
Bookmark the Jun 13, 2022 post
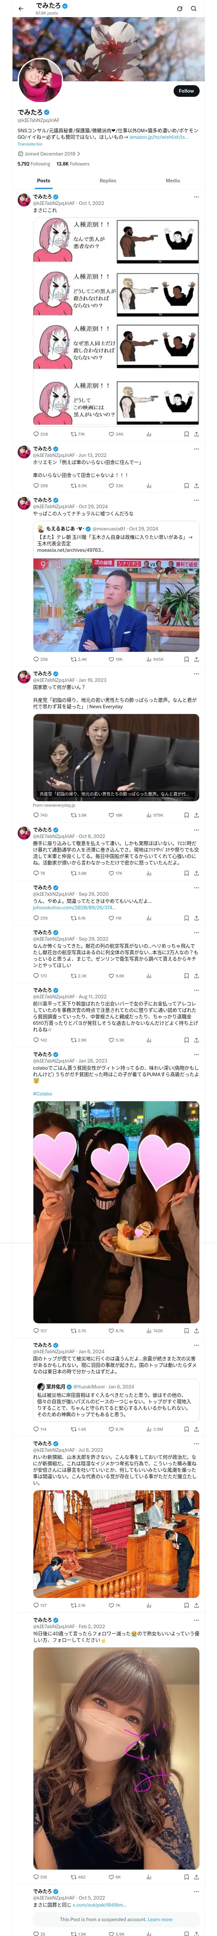[x=186, y=486]
